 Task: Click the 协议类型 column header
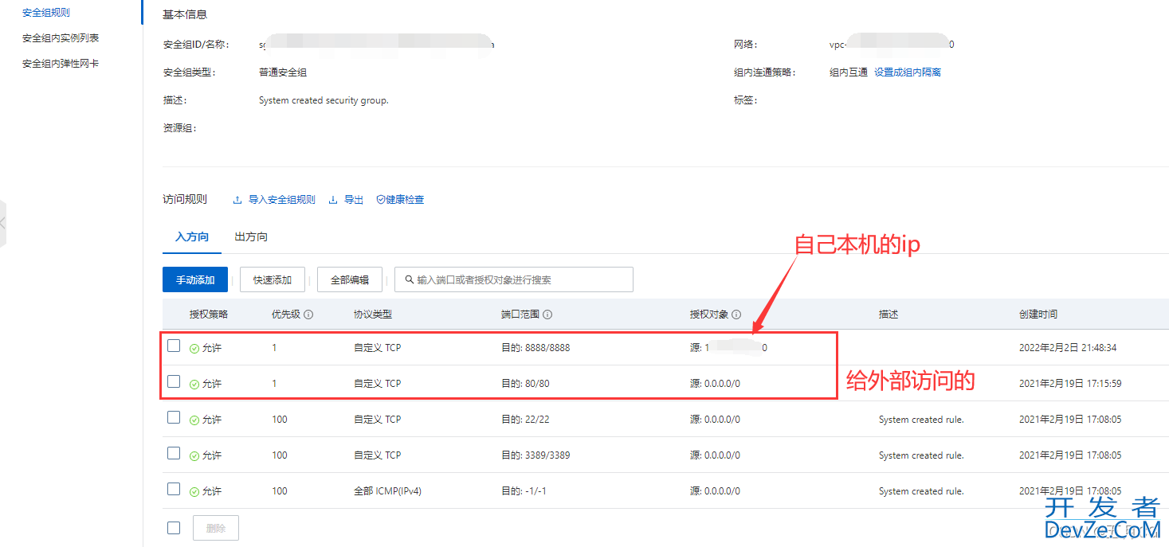pyautogui.click(x=373, y=315)
